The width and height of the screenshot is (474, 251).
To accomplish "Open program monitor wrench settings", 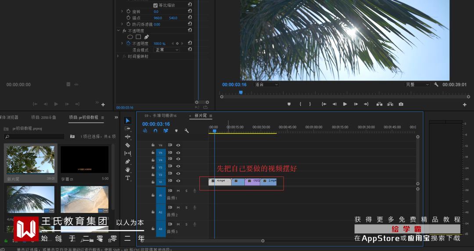I will (x=436, y=85).
